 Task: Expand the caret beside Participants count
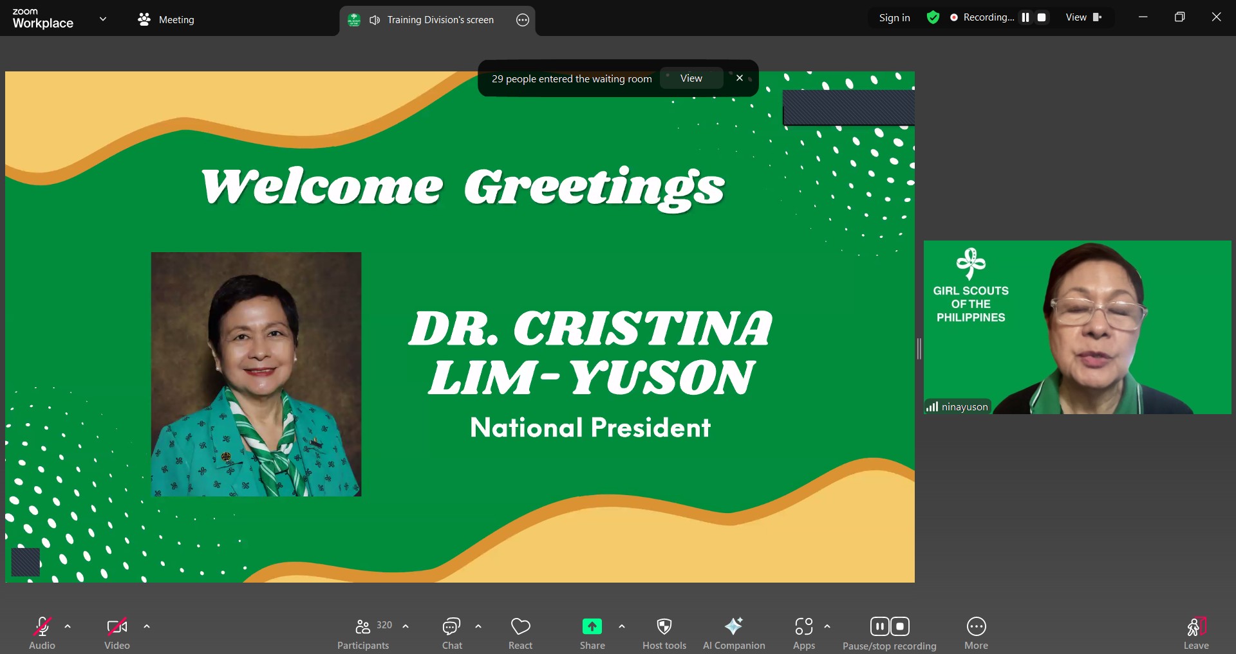tap(406, 626)
